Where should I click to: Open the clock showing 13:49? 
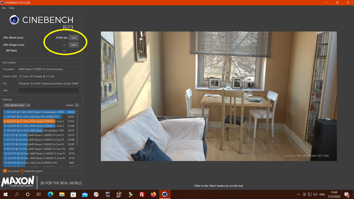[334, 194]
